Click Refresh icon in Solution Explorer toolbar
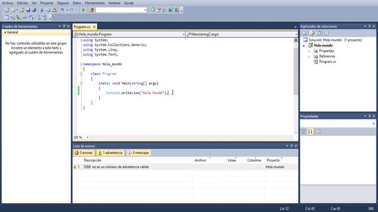The width and height of the screenshot is (378, 212). pyautogui.click(x=318, y=33)
